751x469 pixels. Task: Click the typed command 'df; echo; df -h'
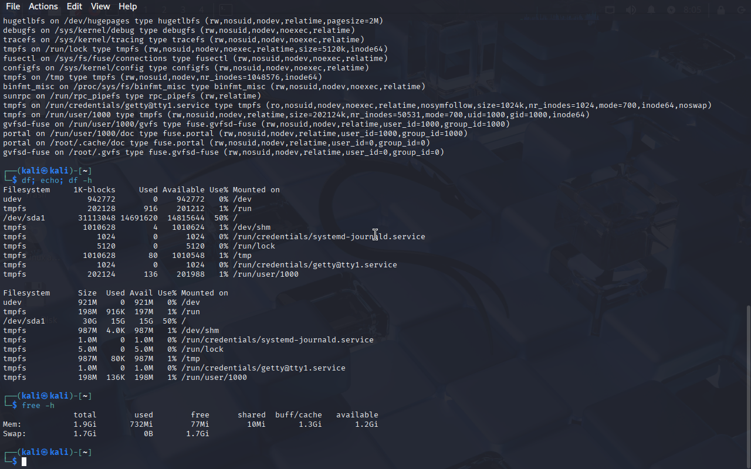click(x=57, y=180)
